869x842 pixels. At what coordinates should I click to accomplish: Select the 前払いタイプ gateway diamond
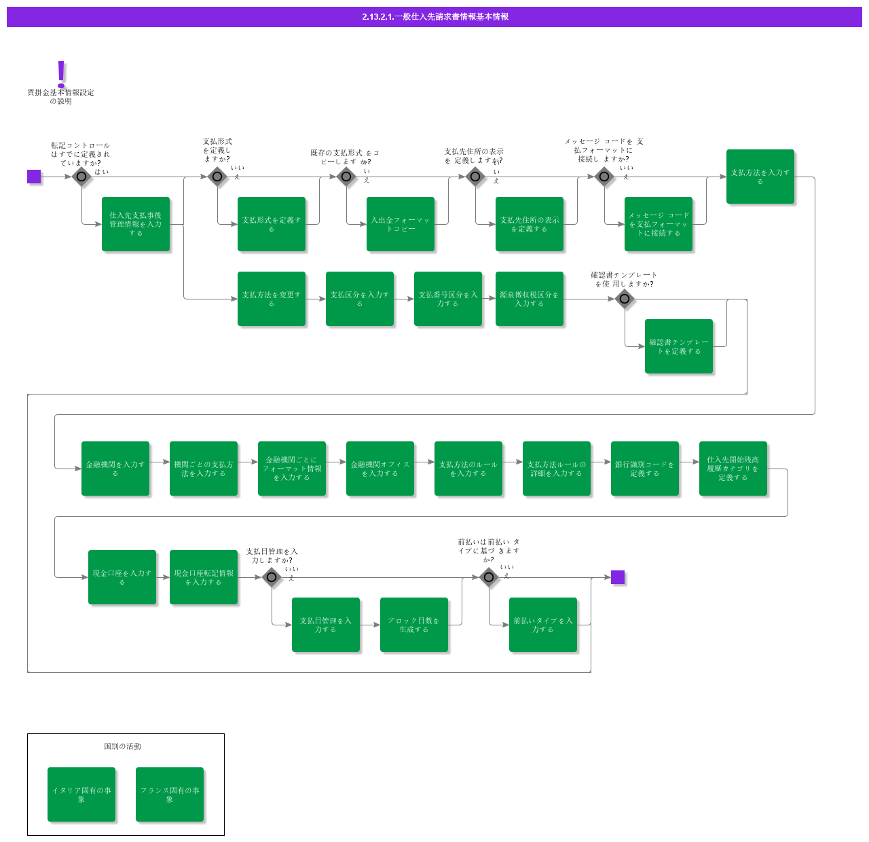point(489,577)
